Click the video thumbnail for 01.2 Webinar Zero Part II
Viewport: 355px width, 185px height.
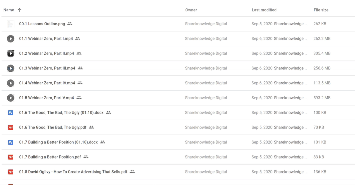pos(10,53)
